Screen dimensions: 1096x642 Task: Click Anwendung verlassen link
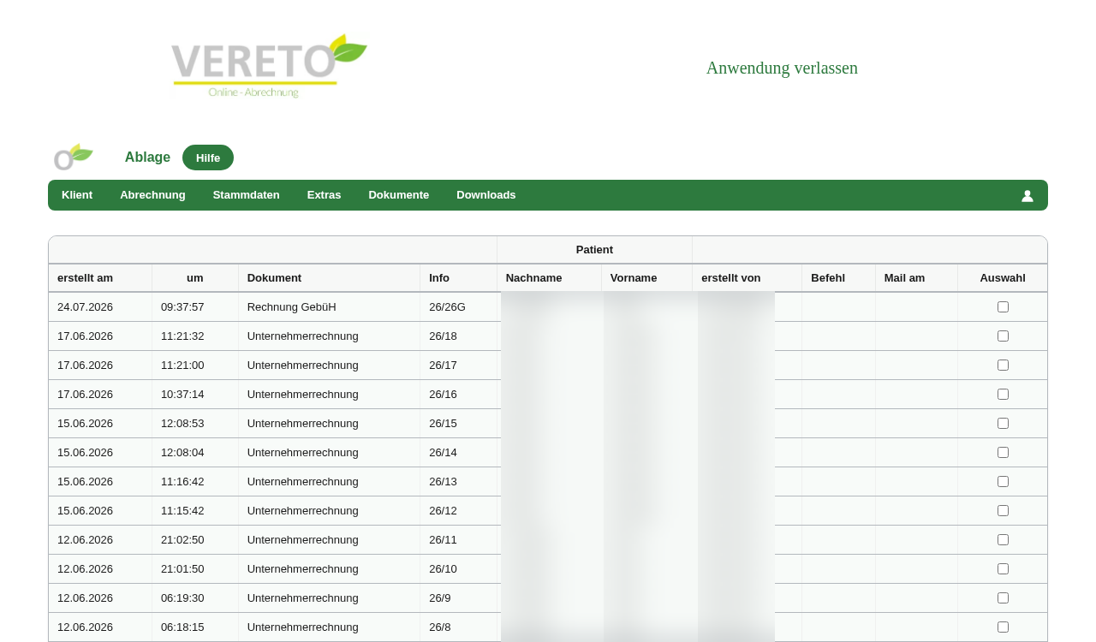click(782, 68)
